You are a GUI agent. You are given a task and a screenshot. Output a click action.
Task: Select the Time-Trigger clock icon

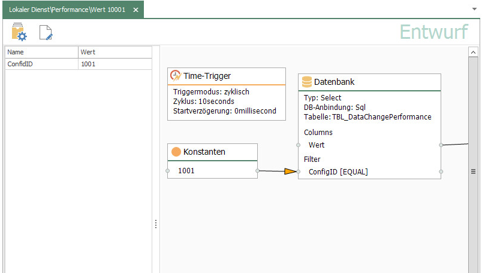click(176, 76)
